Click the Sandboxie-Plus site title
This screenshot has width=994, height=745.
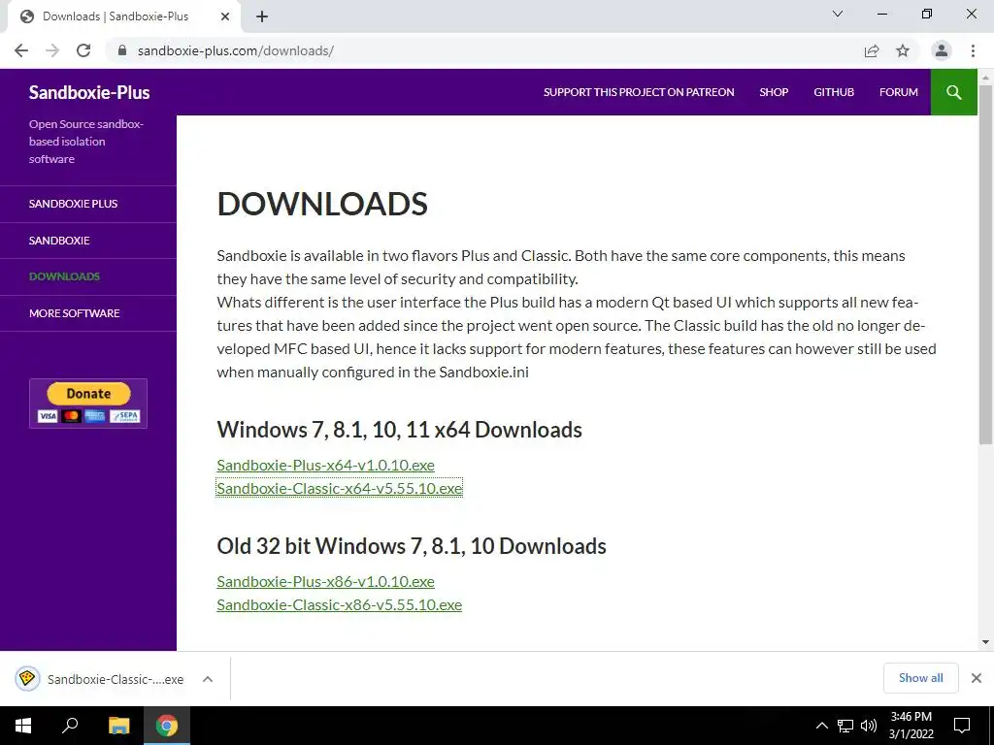tap(89, 92)
